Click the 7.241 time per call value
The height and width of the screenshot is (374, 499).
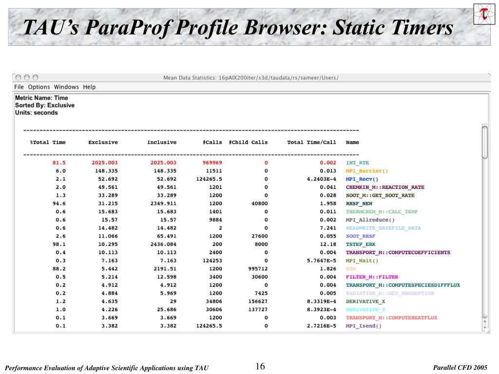[x=328, y=228]
